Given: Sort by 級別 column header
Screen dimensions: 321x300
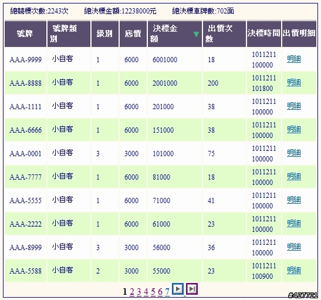Looking at the screenshot, I should (x=104, y=34).
